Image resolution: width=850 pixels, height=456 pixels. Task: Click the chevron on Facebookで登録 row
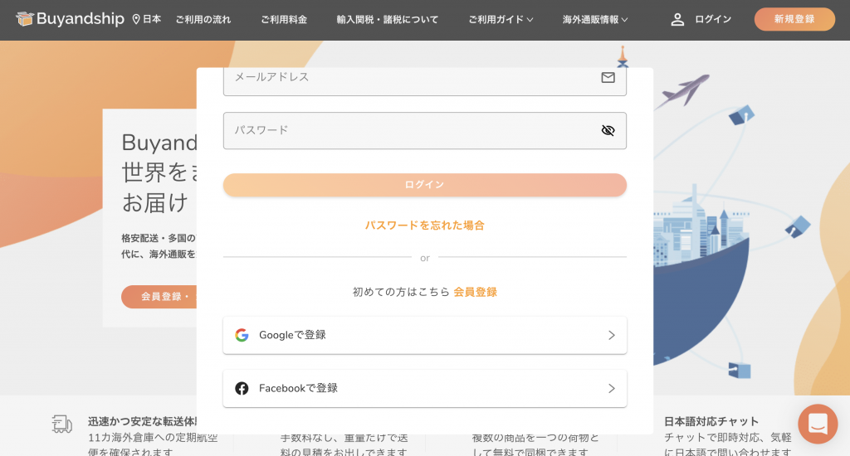tap(612, 388)
